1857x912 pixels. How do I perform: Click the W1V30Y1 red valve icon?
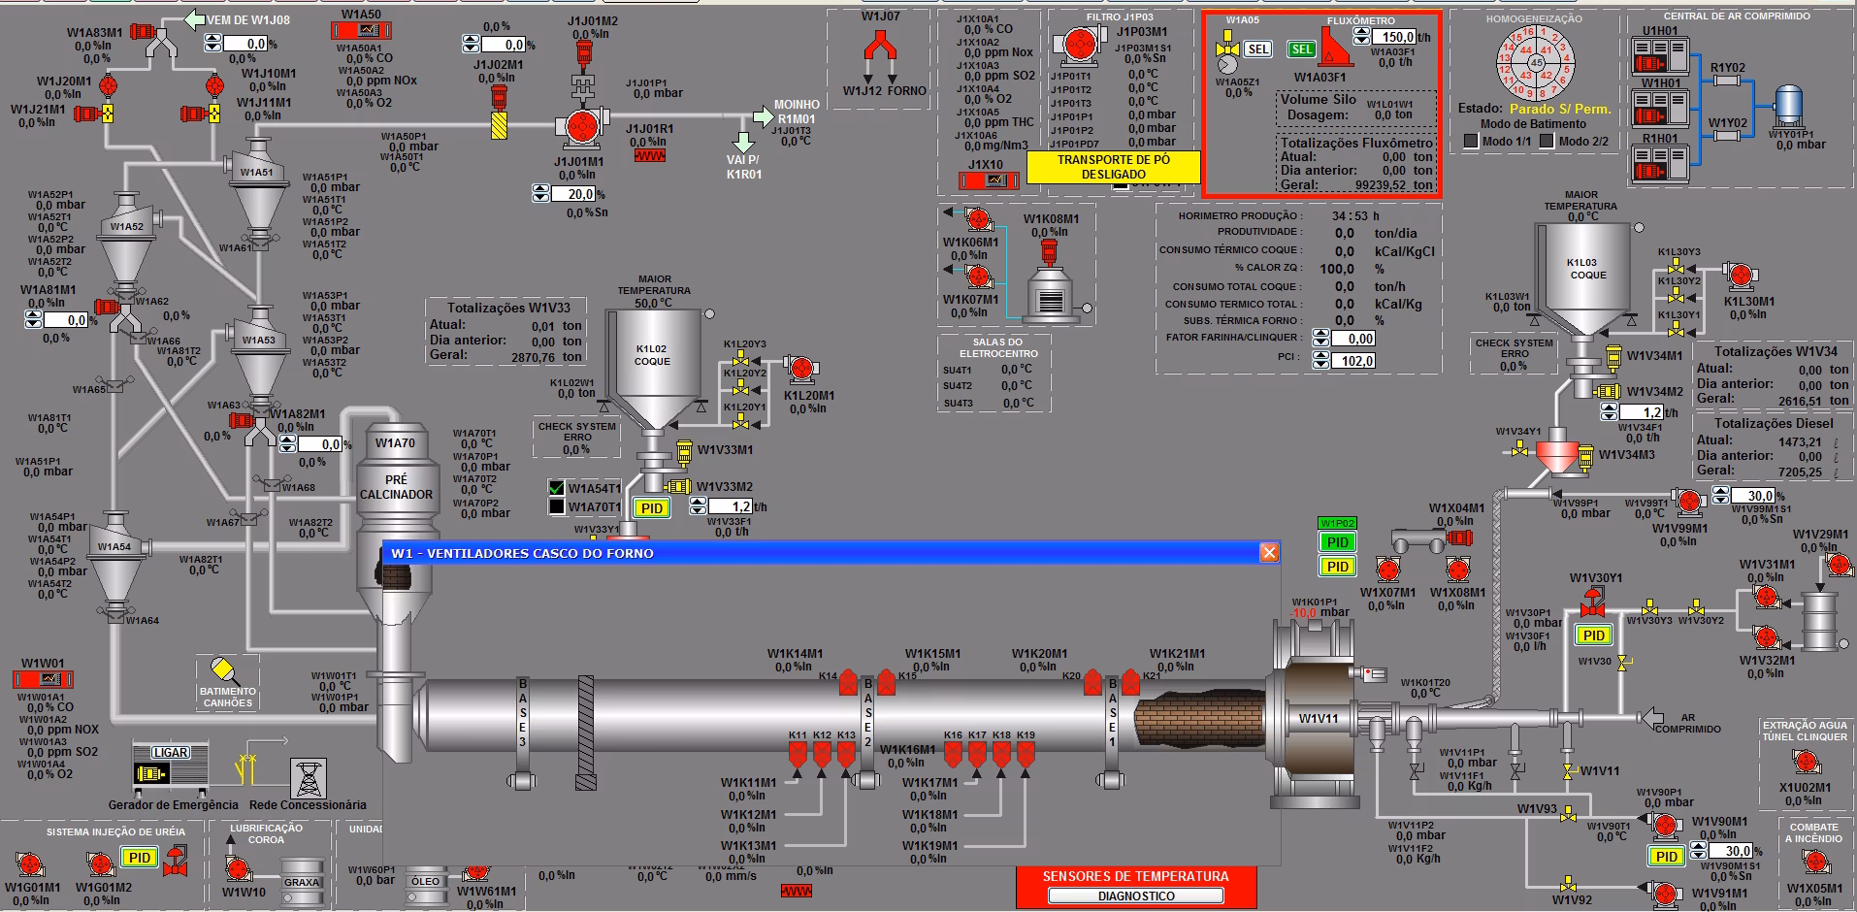[x=1592, y=603]
